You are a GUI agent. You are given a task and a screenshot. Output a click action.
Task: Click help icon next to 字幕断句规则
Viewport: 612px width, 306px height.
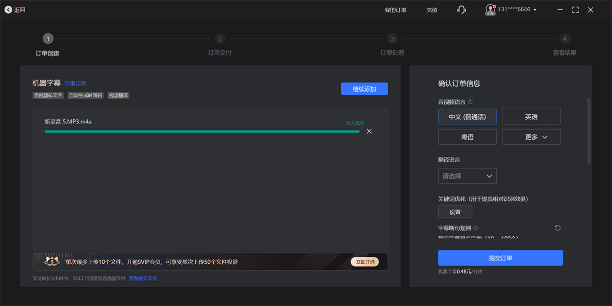coord(475,228)
